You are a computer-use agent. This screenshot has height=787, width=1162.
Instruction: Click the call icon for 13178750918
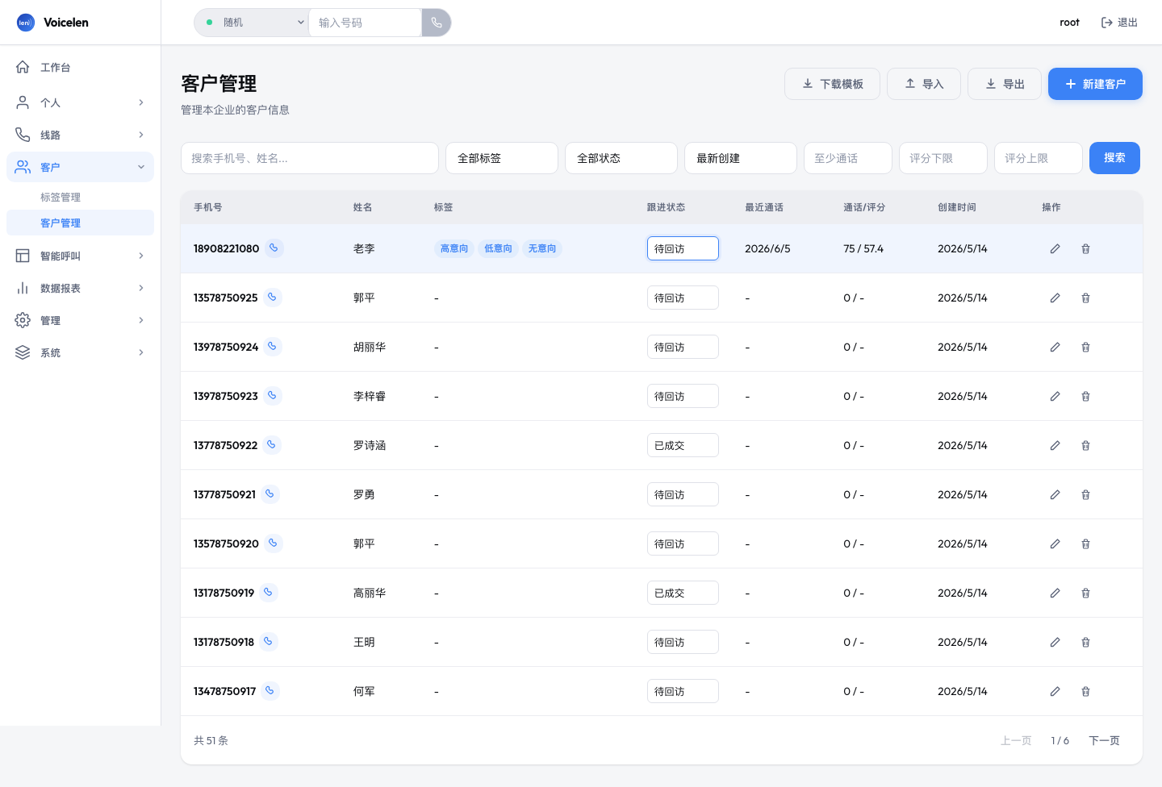click(269, 642)
